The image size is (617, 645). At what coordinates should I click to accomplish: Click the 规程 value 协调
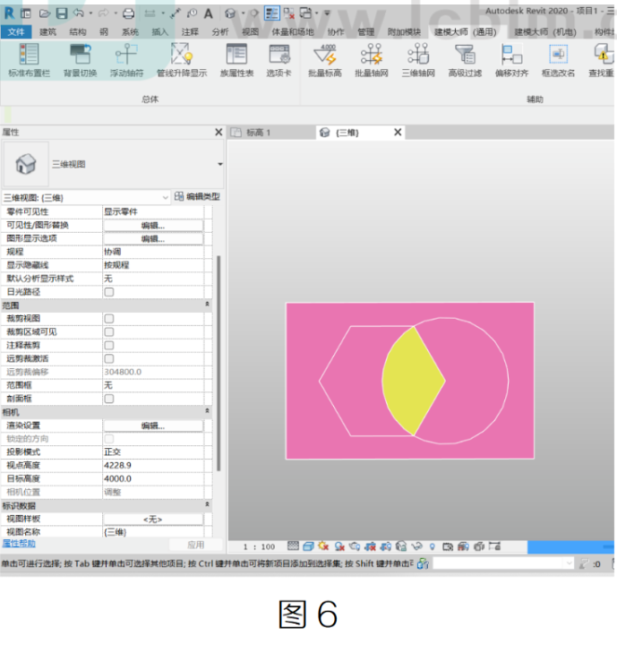coord(153,252)
